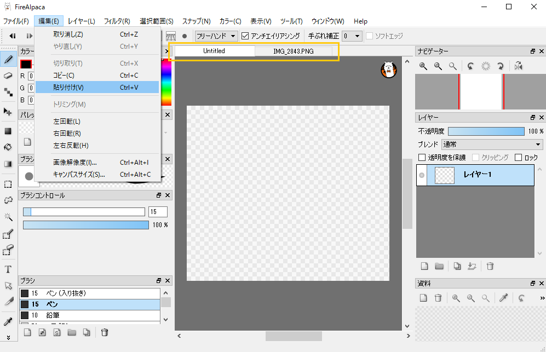Select the Select Pen tool
The image size is (546, 352).
(x=8, y=234)
